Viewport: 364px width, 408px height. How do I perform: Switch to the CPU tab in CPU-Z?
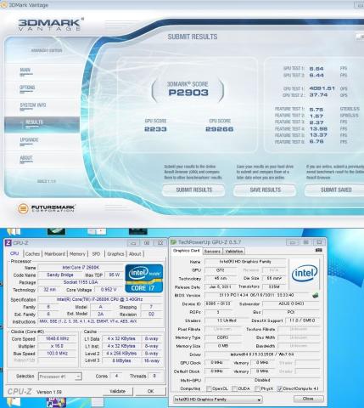(x=14, y=253)
